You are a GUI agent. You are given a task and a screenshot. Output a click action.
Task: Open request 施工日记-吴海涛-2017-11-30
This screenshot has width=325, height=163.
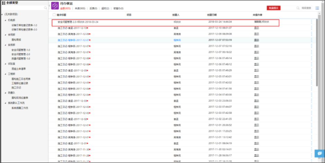tap(74, 150)
